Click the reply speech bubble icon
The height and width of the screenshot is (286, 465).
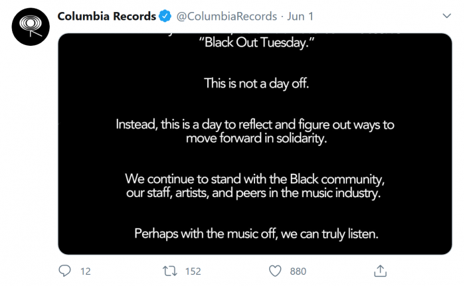click(x=64, y=271)
